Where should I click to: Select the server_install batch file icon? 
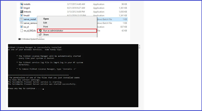21,19
